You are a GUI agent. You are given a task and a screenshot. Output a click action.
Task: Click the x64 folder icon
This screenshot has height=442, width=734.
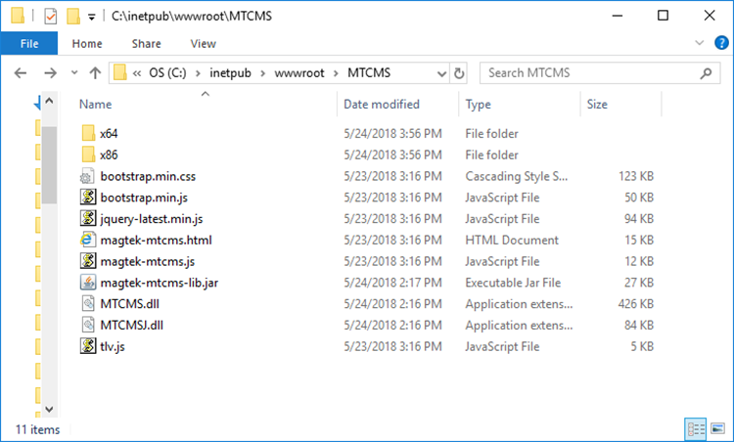tap(88, 133)
